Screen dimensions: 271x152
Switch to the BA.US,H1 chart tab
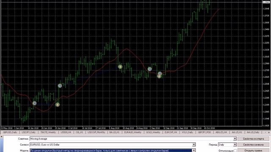[114, 132]
